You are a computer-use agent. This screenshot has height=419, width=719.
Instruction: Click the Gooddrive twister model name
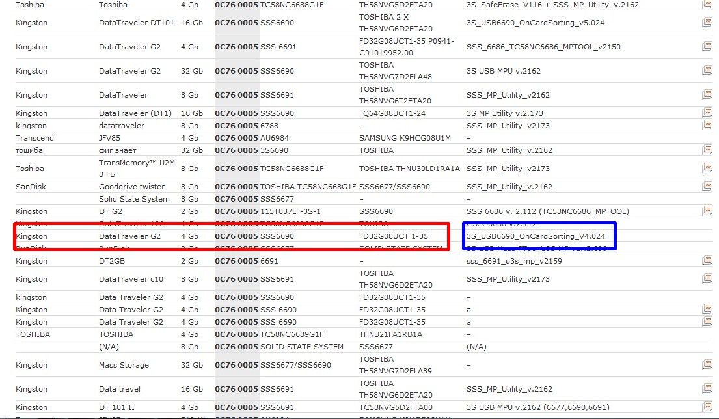[x=131, y=187]
